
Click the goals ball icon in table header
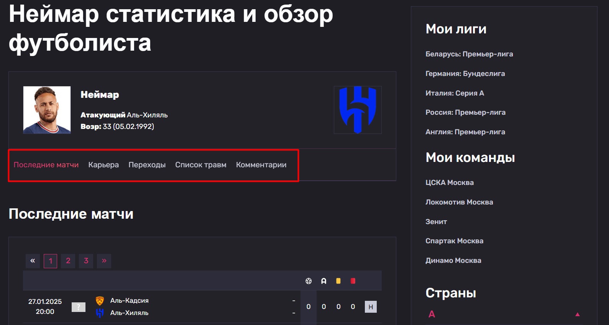click(309, 281)
